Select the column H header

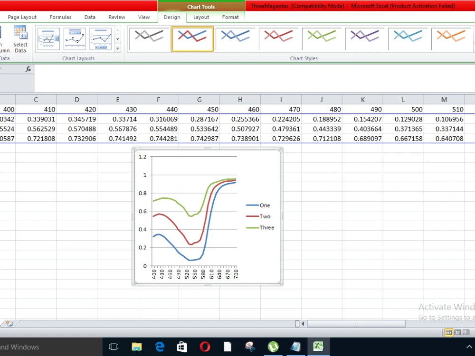240,100
